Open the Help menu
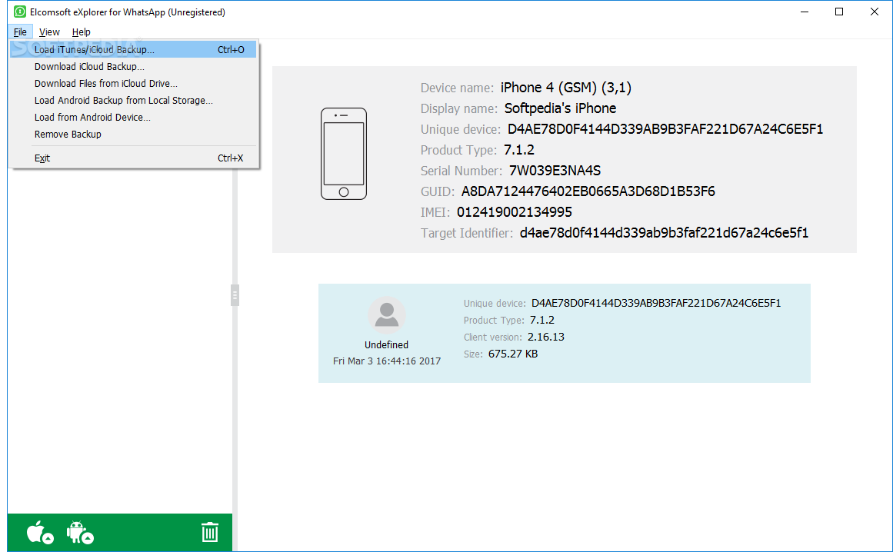 tap(81, 32)
